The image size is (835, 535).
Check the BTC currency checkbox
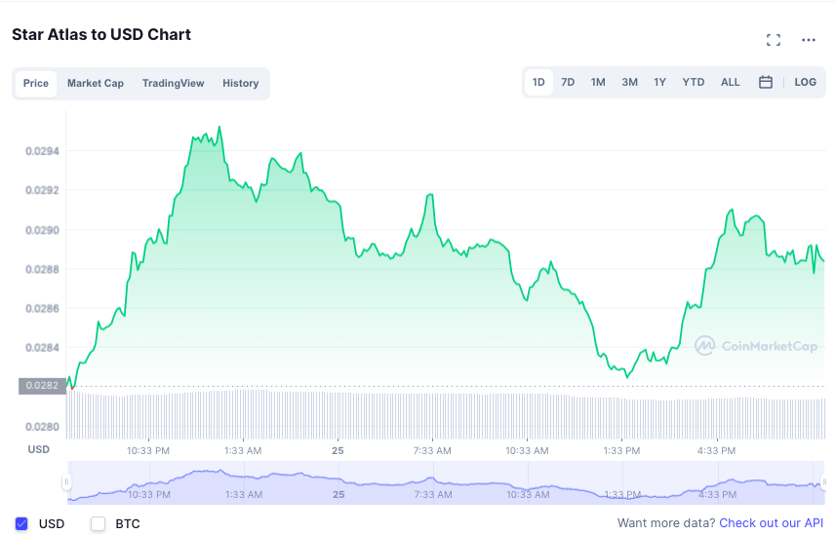coord(98,524)
